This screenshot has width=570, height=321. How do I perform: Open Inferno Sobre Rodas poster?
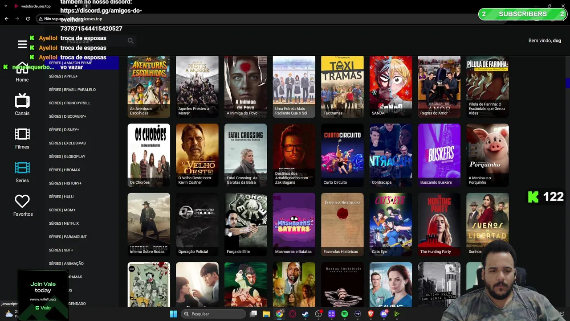click(149, 224)
